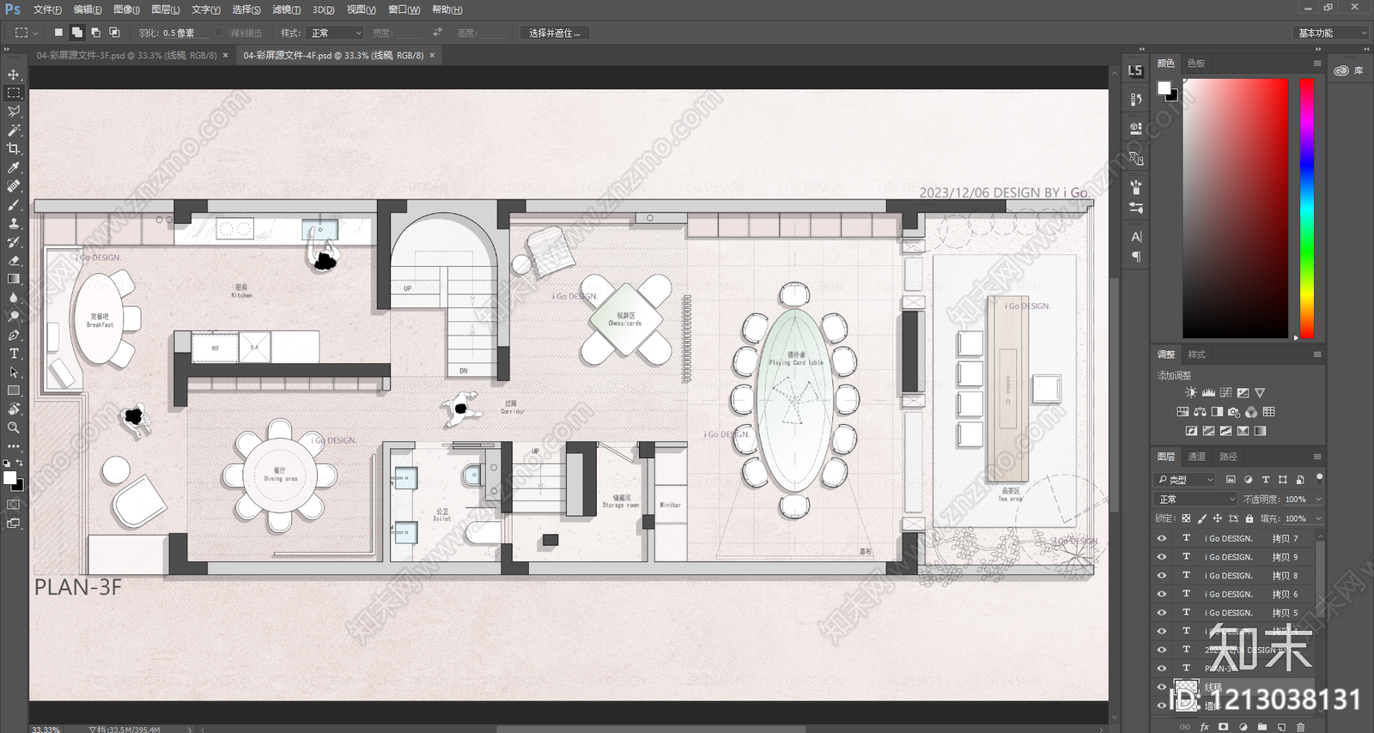Screen dimensions: 1374x733
Task: Select the Gradient tool
Action: [14, 279]
